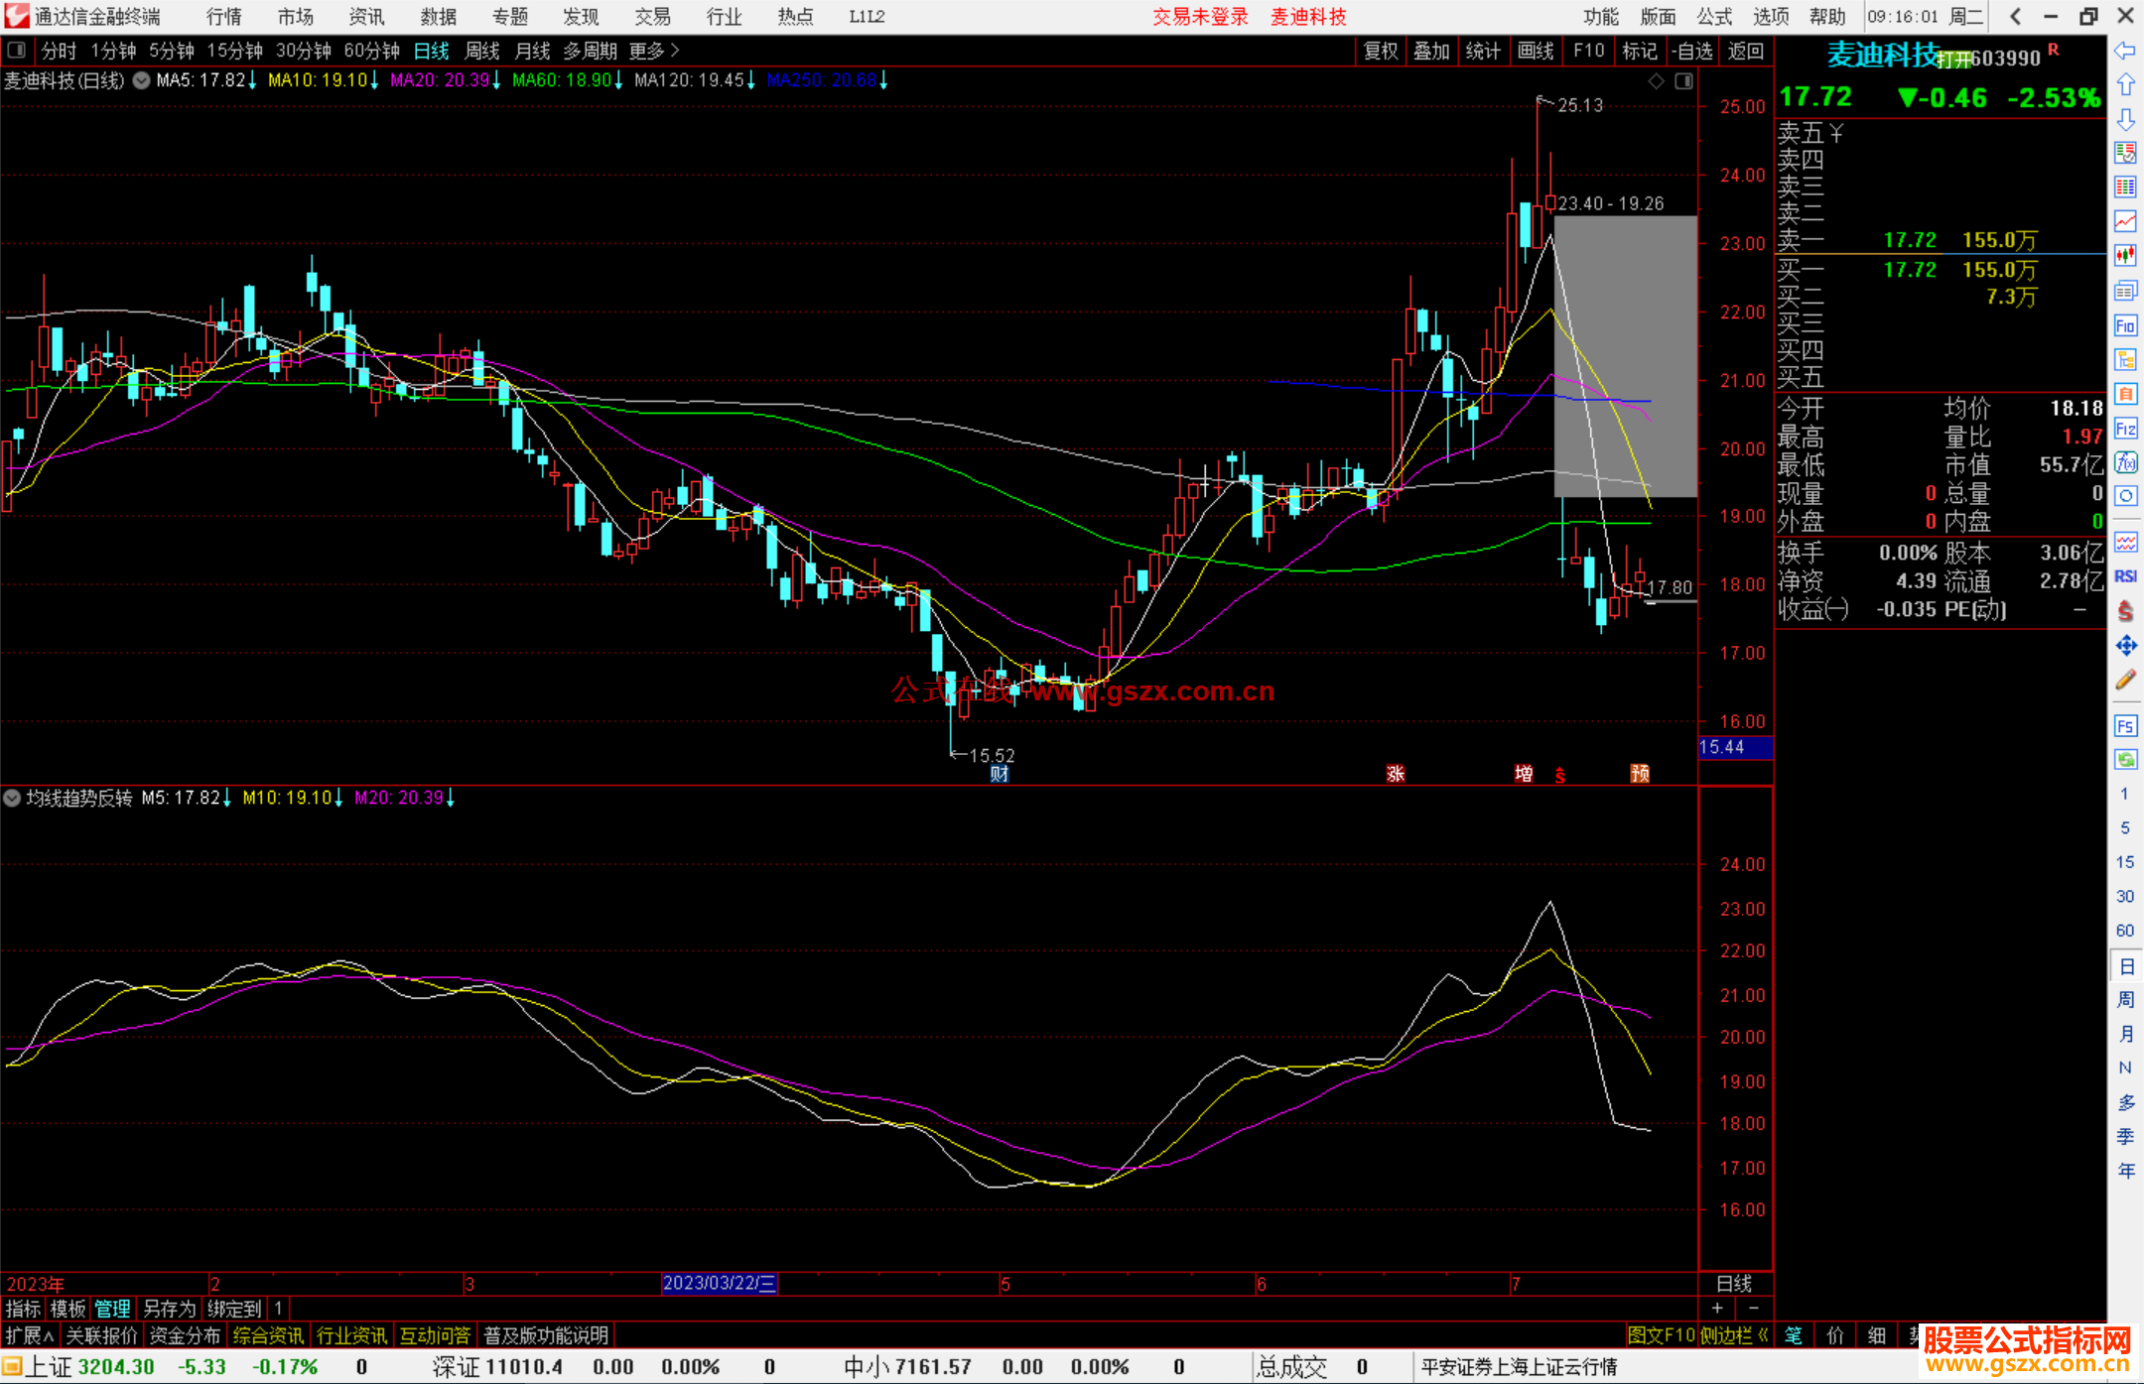Image resolution: width=2144 pixels, height=1384 pixels.
Task: Toggle the 均线趋势反转 sub-indicator circle button
Action: click(x=12, y=798)
